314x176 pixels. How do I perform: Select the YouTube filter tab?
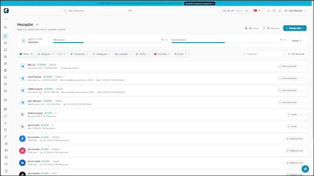162,54
